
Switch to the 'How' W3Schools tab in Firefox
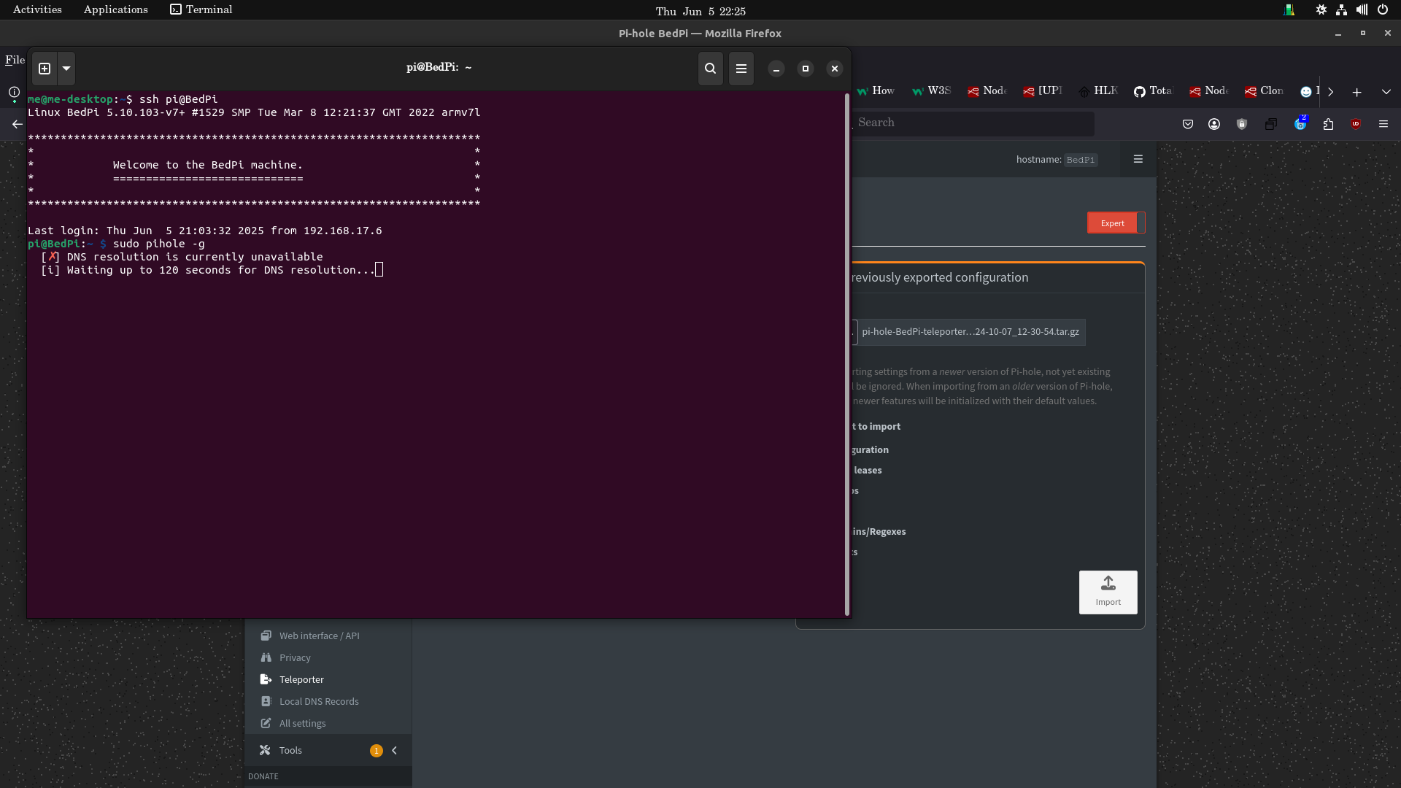[876, 91]
